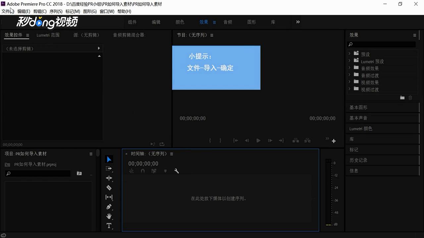Expand the Lumetri 预设 folder
Viewport: 424px width, 238px height.
point(349,60)
